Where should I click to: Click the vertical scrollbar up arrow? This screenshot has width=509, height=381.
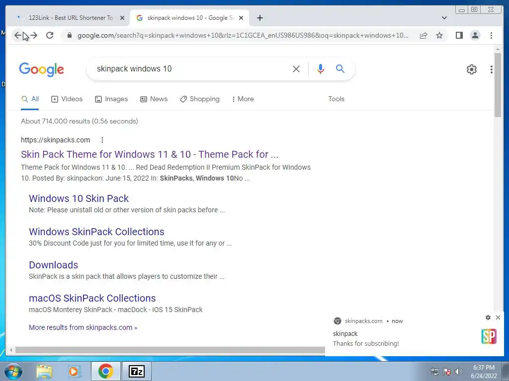[498, 49]
